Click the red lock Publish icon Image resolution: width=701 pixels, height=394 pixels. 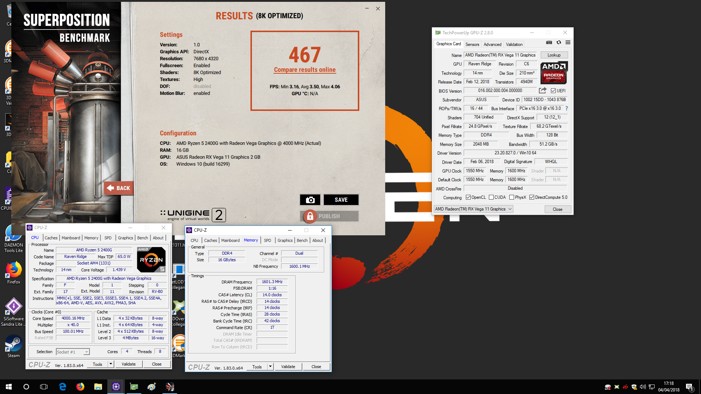pos(310,216)
